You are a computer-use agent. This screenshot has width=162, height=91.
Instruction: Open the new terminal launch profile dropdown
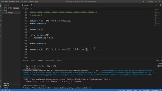(x=159, y=61)
